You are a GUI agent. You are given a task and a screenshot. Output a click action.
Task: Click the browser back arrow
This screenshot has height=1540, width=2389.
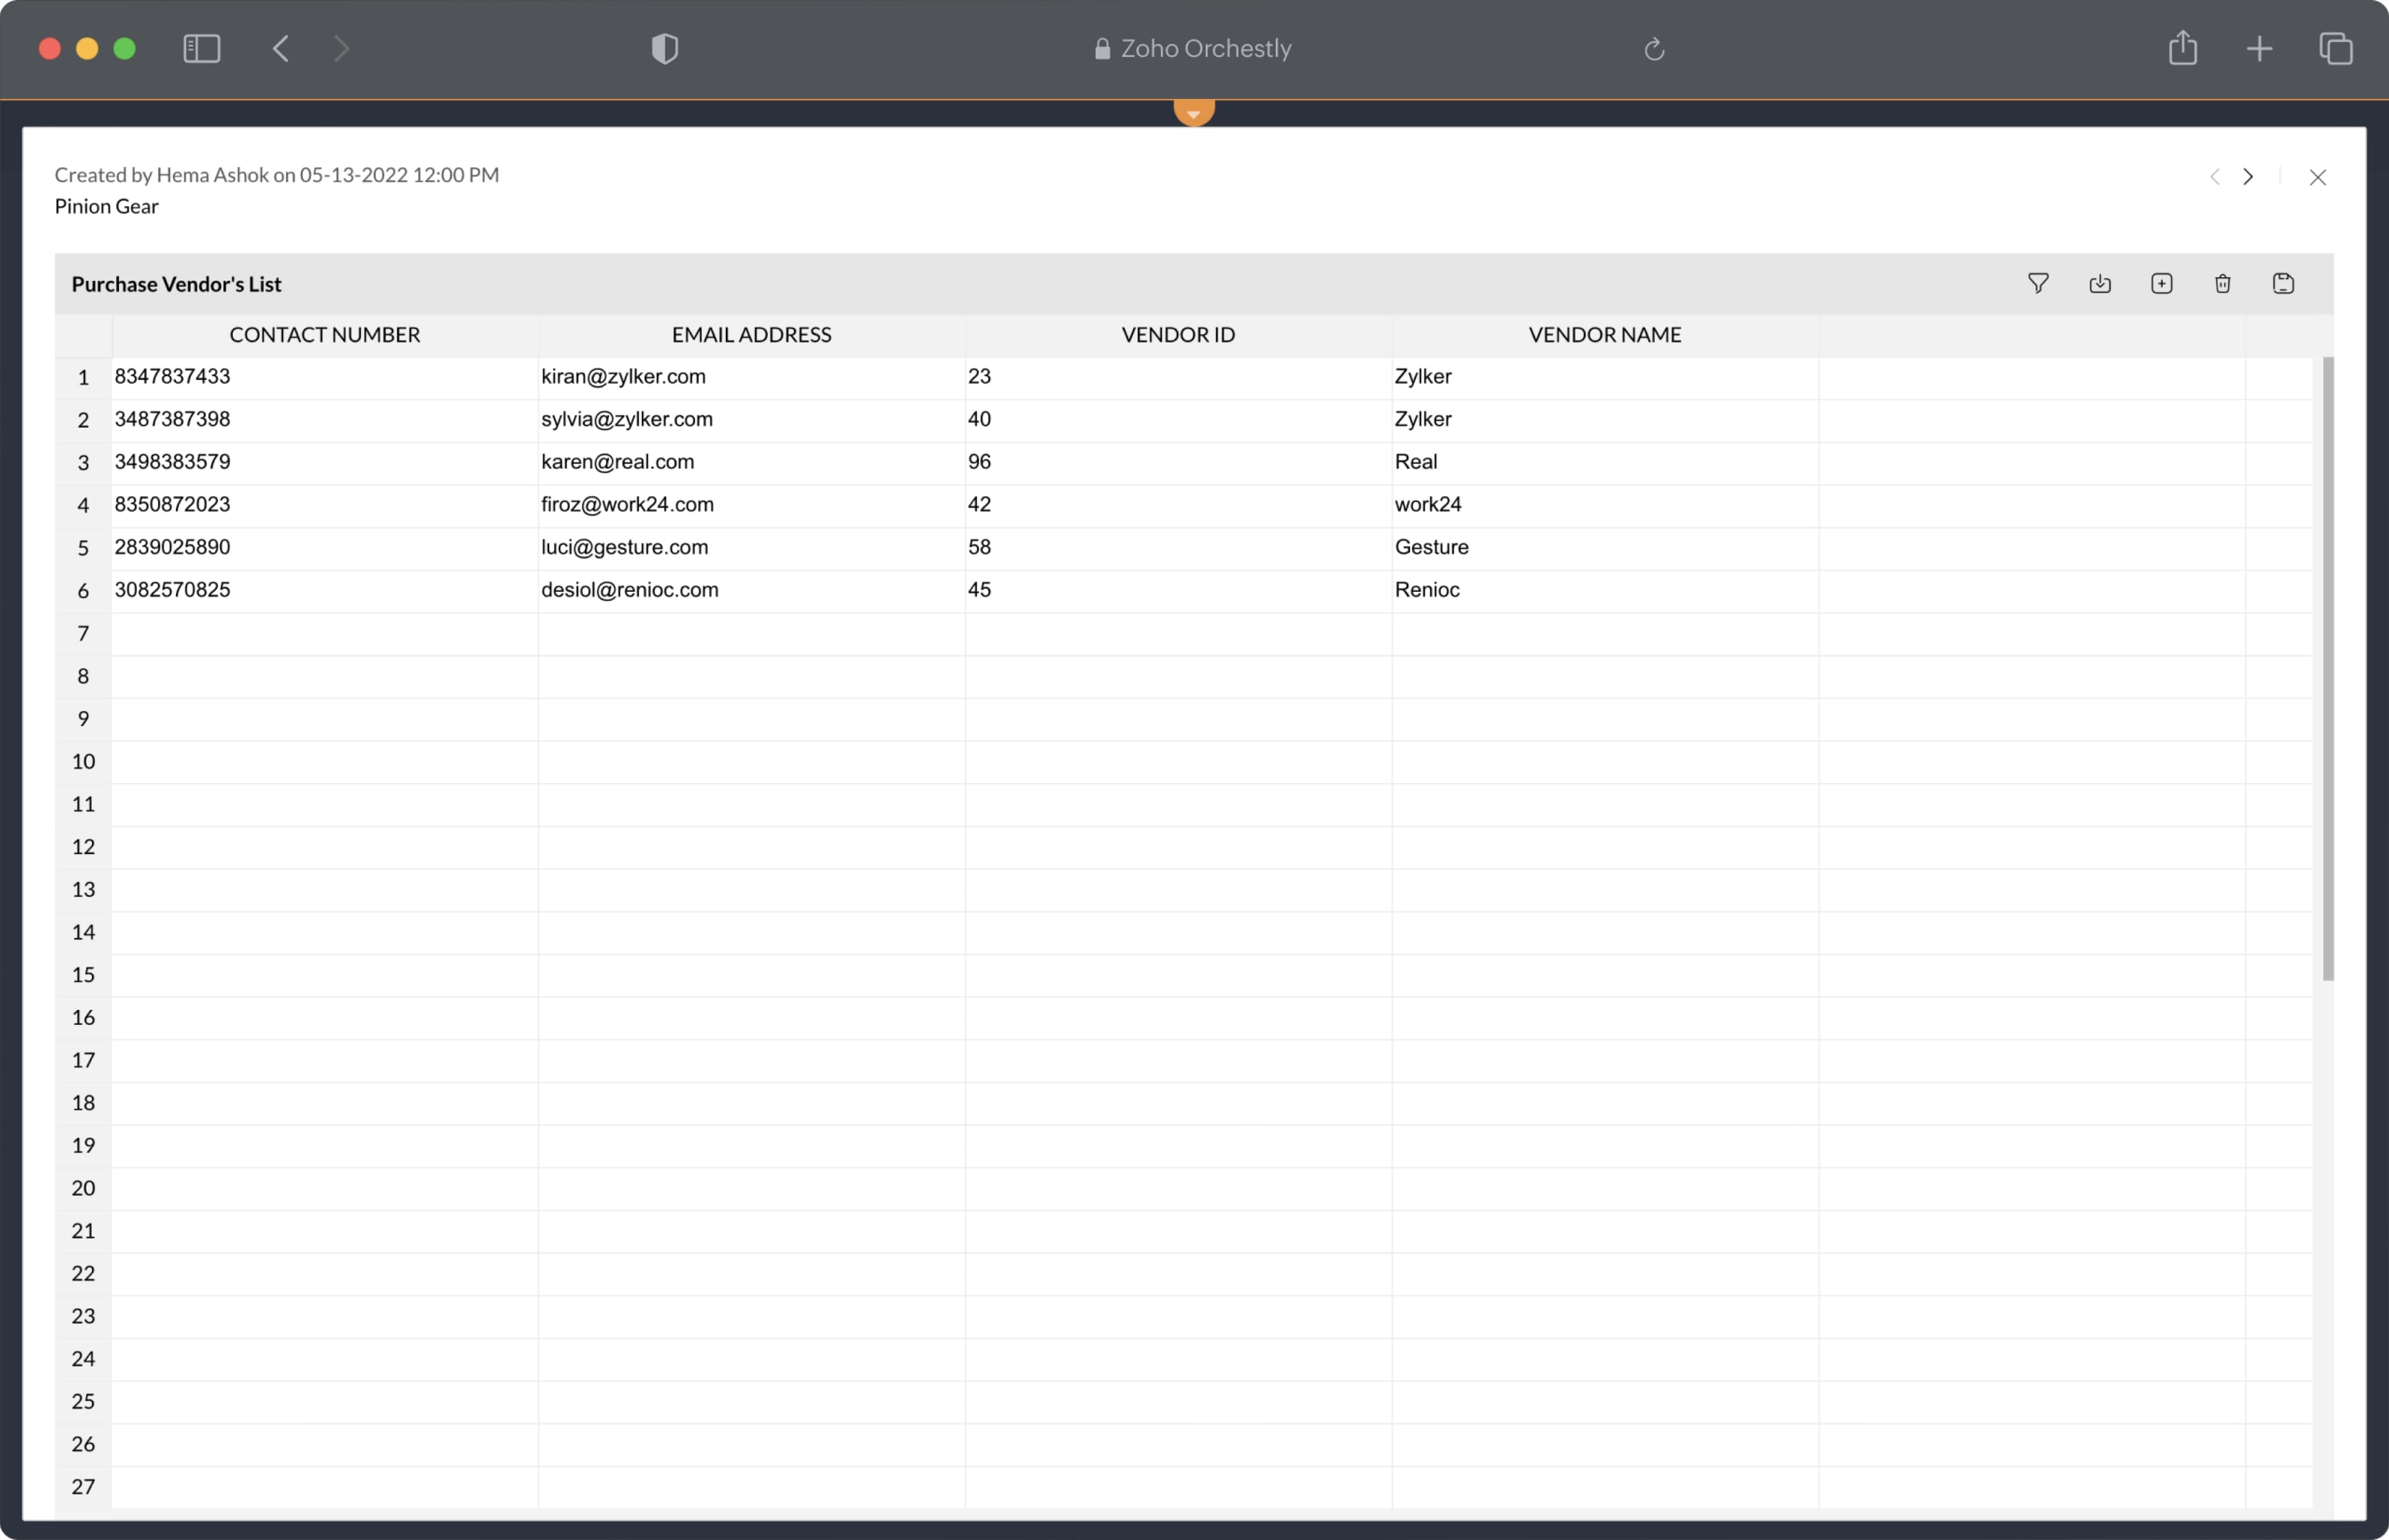pos(281,48)
